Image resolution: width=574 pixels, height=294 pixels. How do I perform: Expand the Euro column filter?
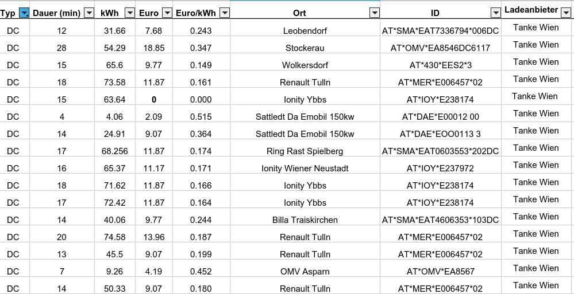point(167,13)
